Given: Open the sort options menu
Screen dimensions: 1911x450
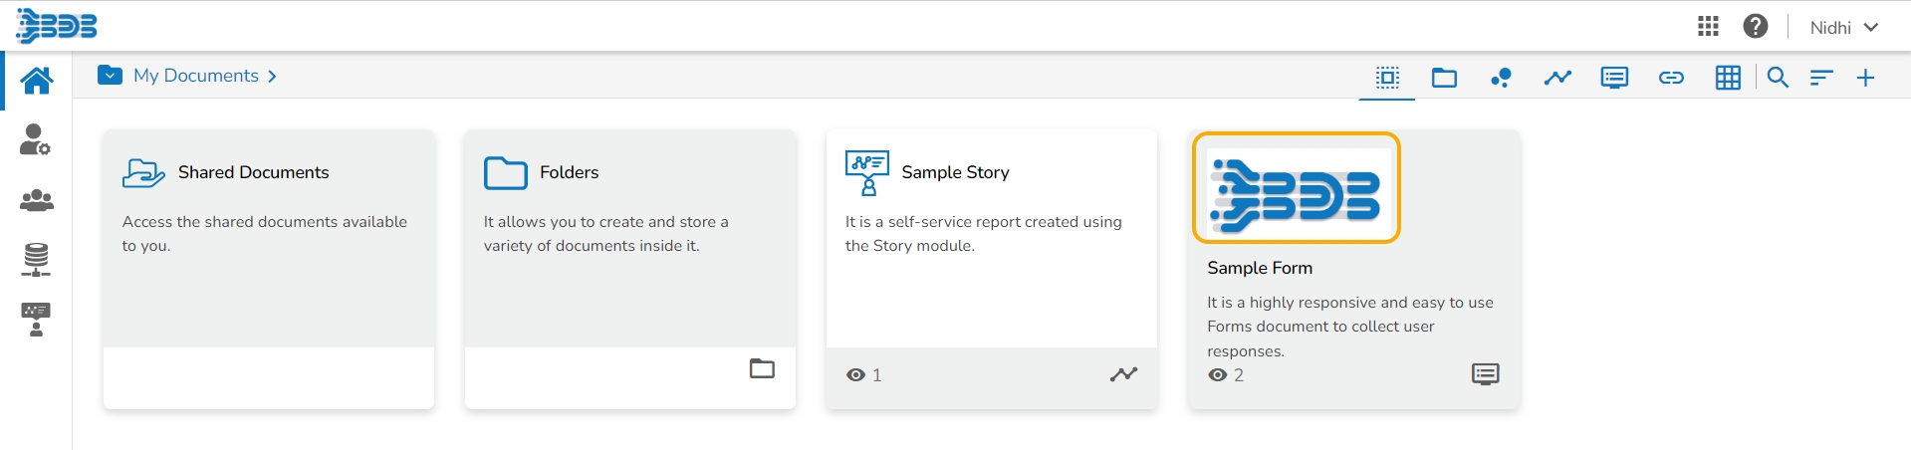Looking at the screenshot, I should click(x=1821, y=78).
